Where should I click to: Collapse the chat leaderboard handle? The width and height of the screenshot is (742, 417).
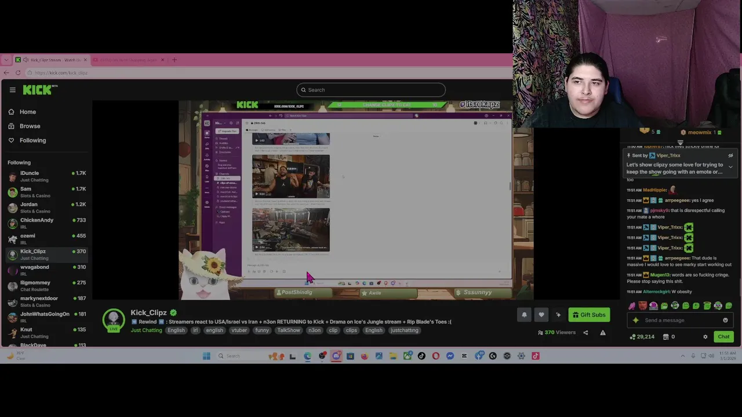pyautogui.click(x=681, y=142)
